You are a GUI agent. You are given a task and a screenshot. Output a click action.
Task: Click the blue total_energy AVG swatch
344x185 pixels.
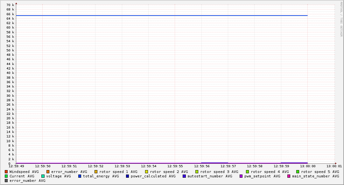point(80,176)
